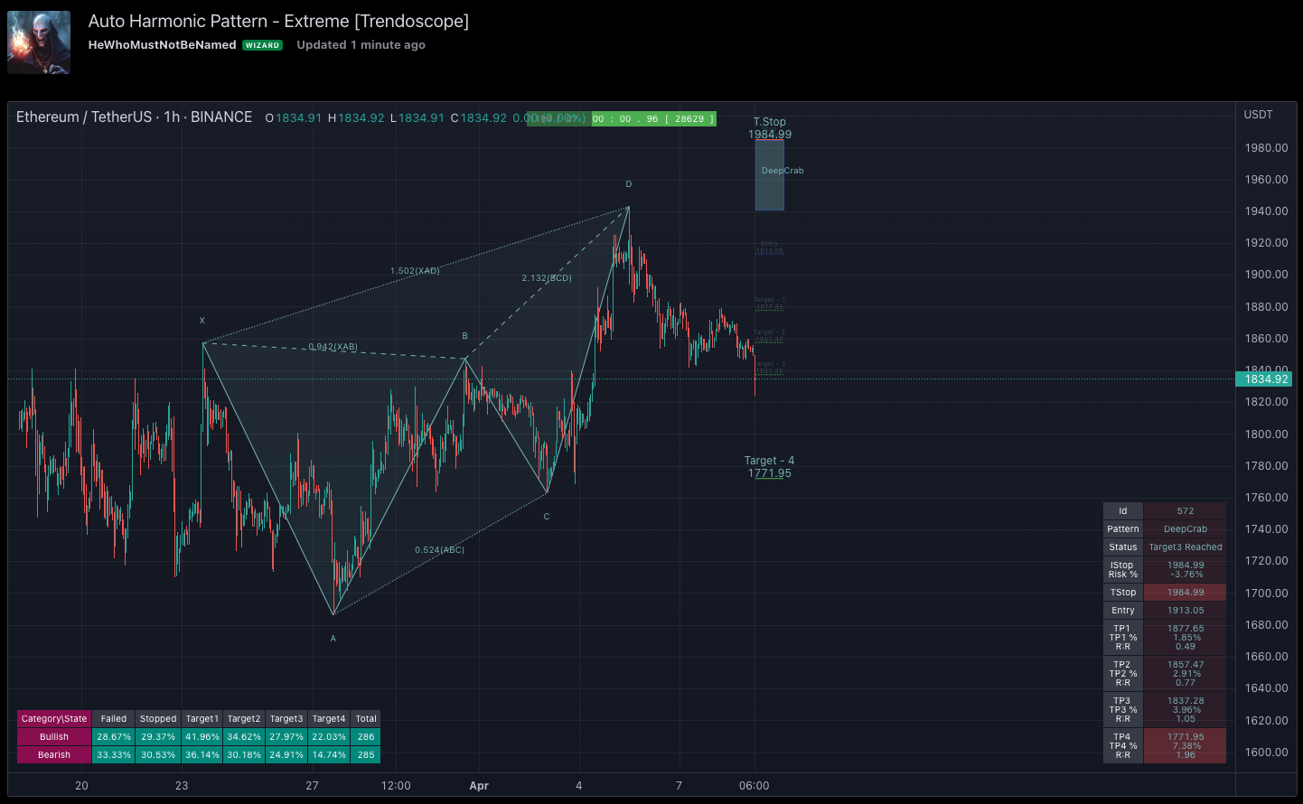
Task: Click the 'Stopped' column header
Action: point(158,719)
